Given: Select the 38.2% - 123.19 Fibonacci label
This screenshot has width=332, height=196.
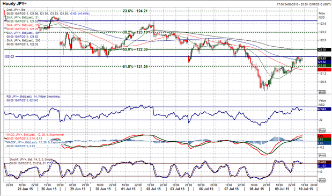Looking at the screenshot, I should pyautogui.click(x=135, y=32).
